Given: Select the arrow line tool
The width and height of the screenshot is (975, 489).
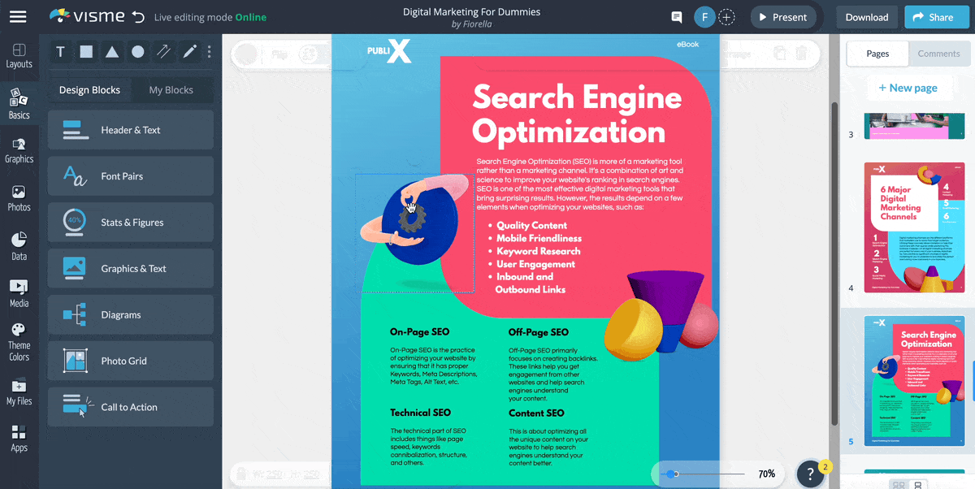Looking at the screenshot, I should point(163,52).
